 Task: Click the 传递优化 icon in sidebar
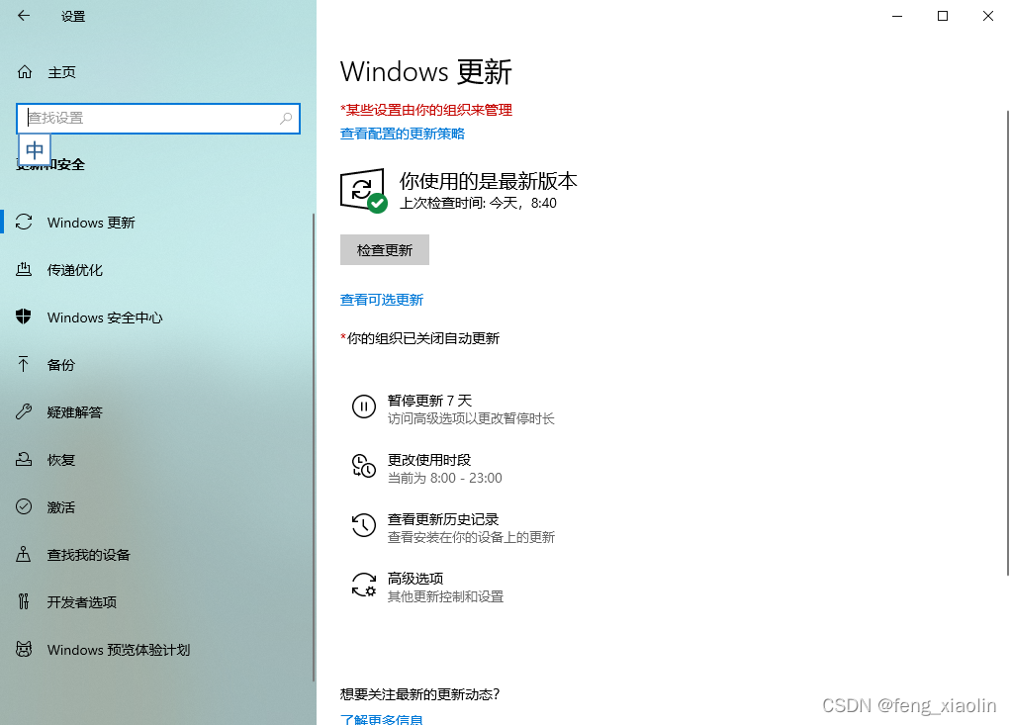pyautogui.click(x=24, y=269)
